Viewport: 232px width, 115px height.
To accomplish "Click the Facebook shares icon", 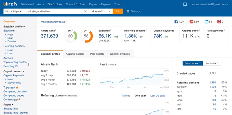I will pos(176,22).
